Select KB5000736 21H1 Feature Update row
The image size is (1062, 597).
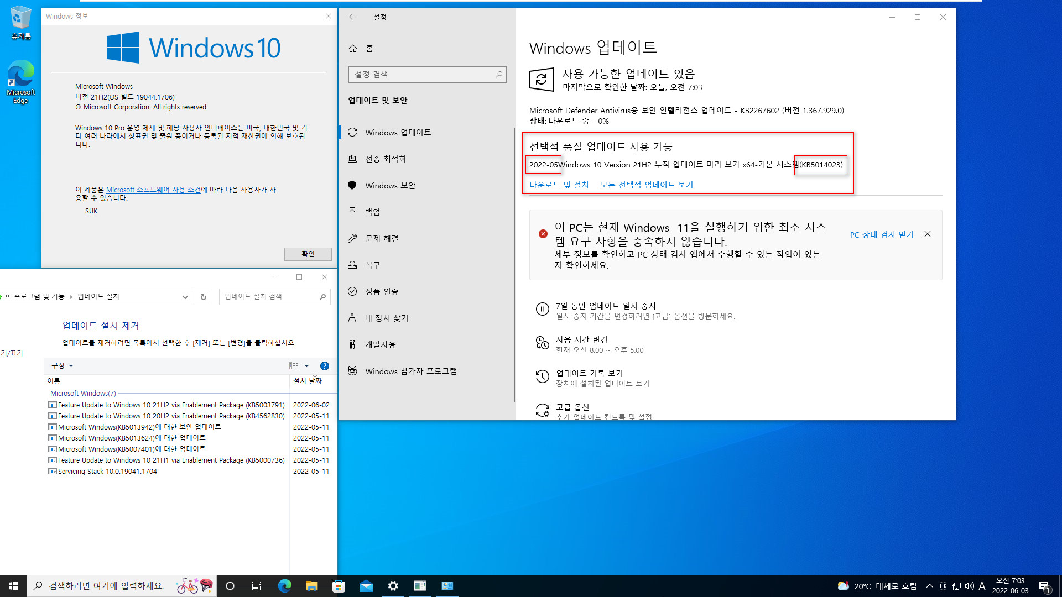[x=188, y=460]
